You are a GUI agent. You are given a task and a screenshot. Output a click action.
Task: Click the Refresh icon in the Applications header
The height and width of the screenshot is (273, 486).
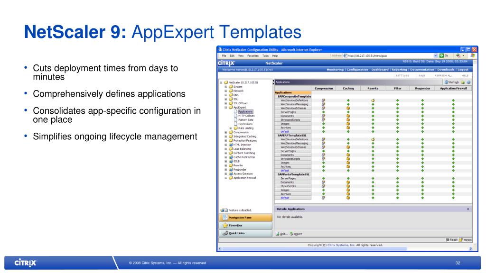point(447,82)
